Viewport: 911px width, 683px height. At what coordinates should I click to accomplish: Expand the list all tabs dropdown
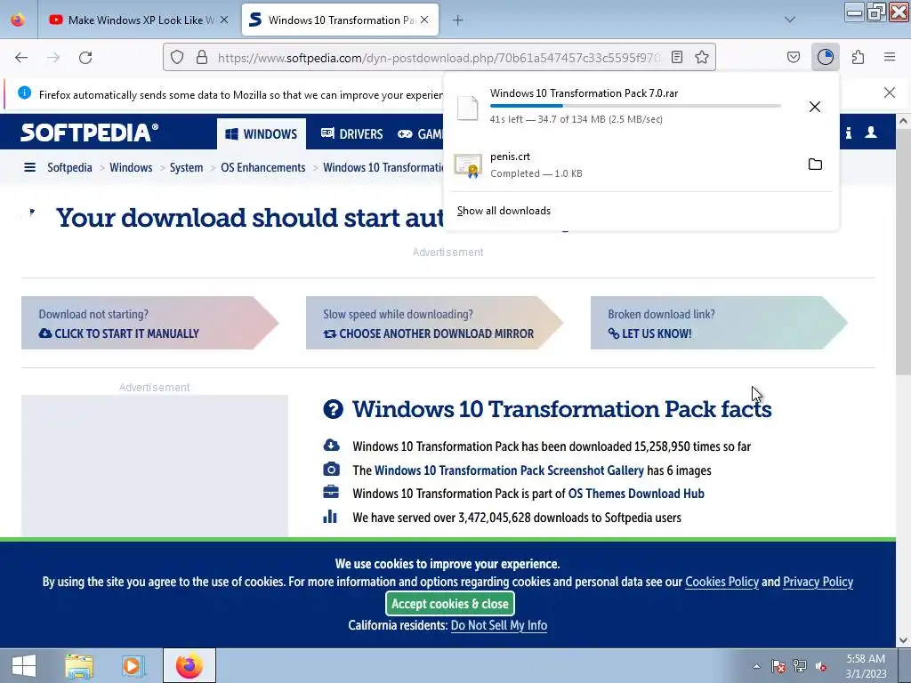coord(790,20)
